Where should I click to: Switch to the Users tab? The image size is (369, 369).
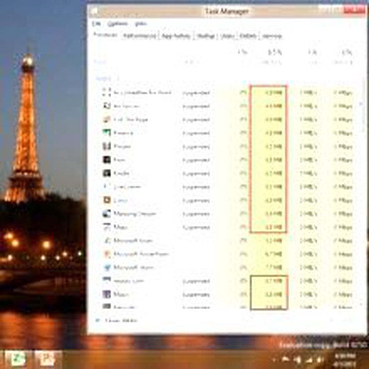tap(228, 36)
